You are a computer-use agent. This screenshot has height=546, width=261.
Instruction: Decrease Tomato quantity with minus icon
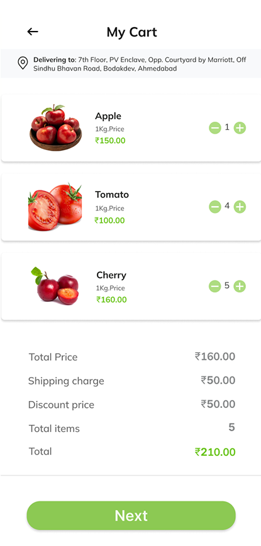pyautogui.click(x=215, y=207)
